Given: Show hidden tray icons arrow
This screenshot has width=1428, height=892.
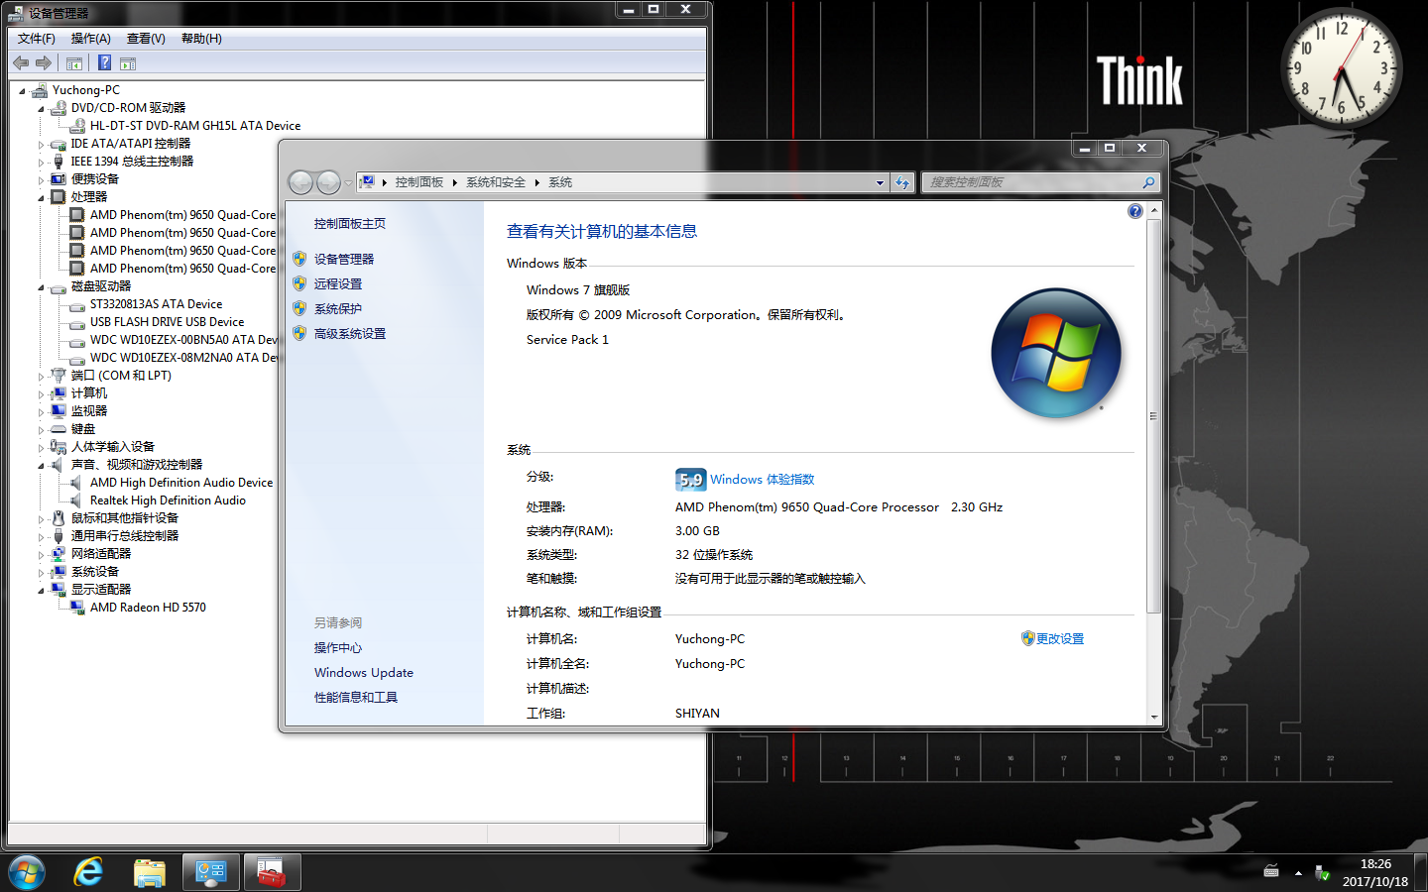Looking at the screenshot, I should click(1298, 873).
